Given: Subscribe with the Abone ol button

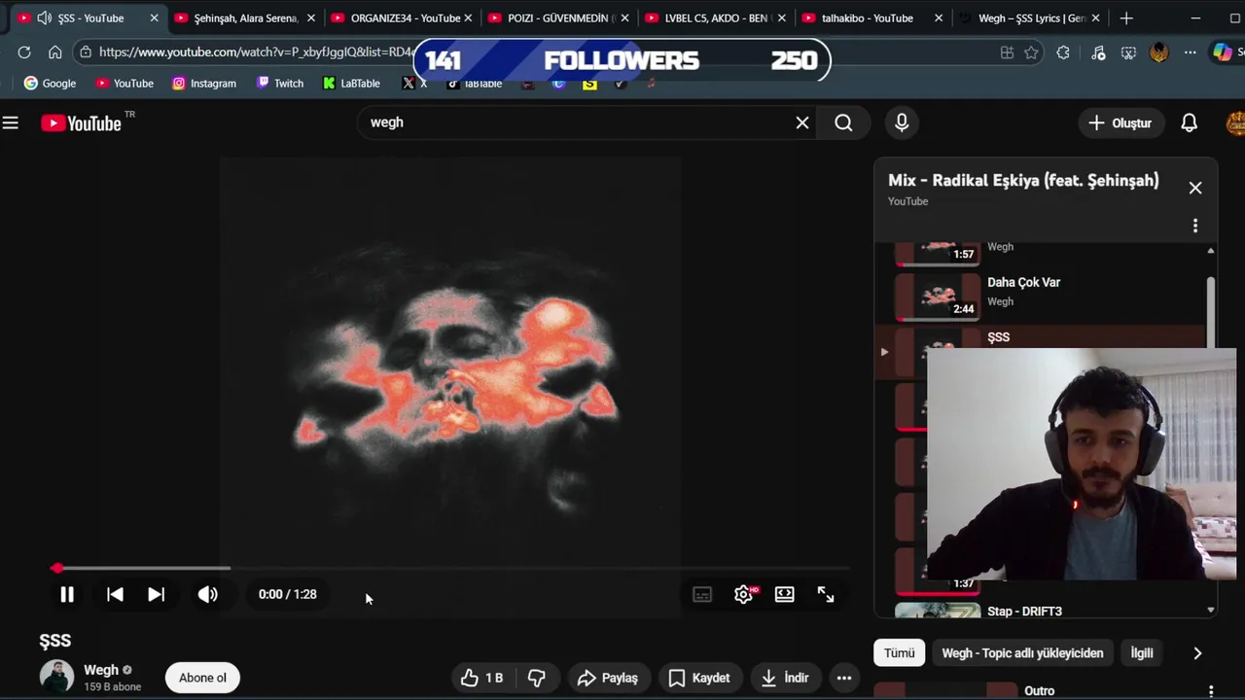Looking at the screenshot, I should [x=202, y=678].
